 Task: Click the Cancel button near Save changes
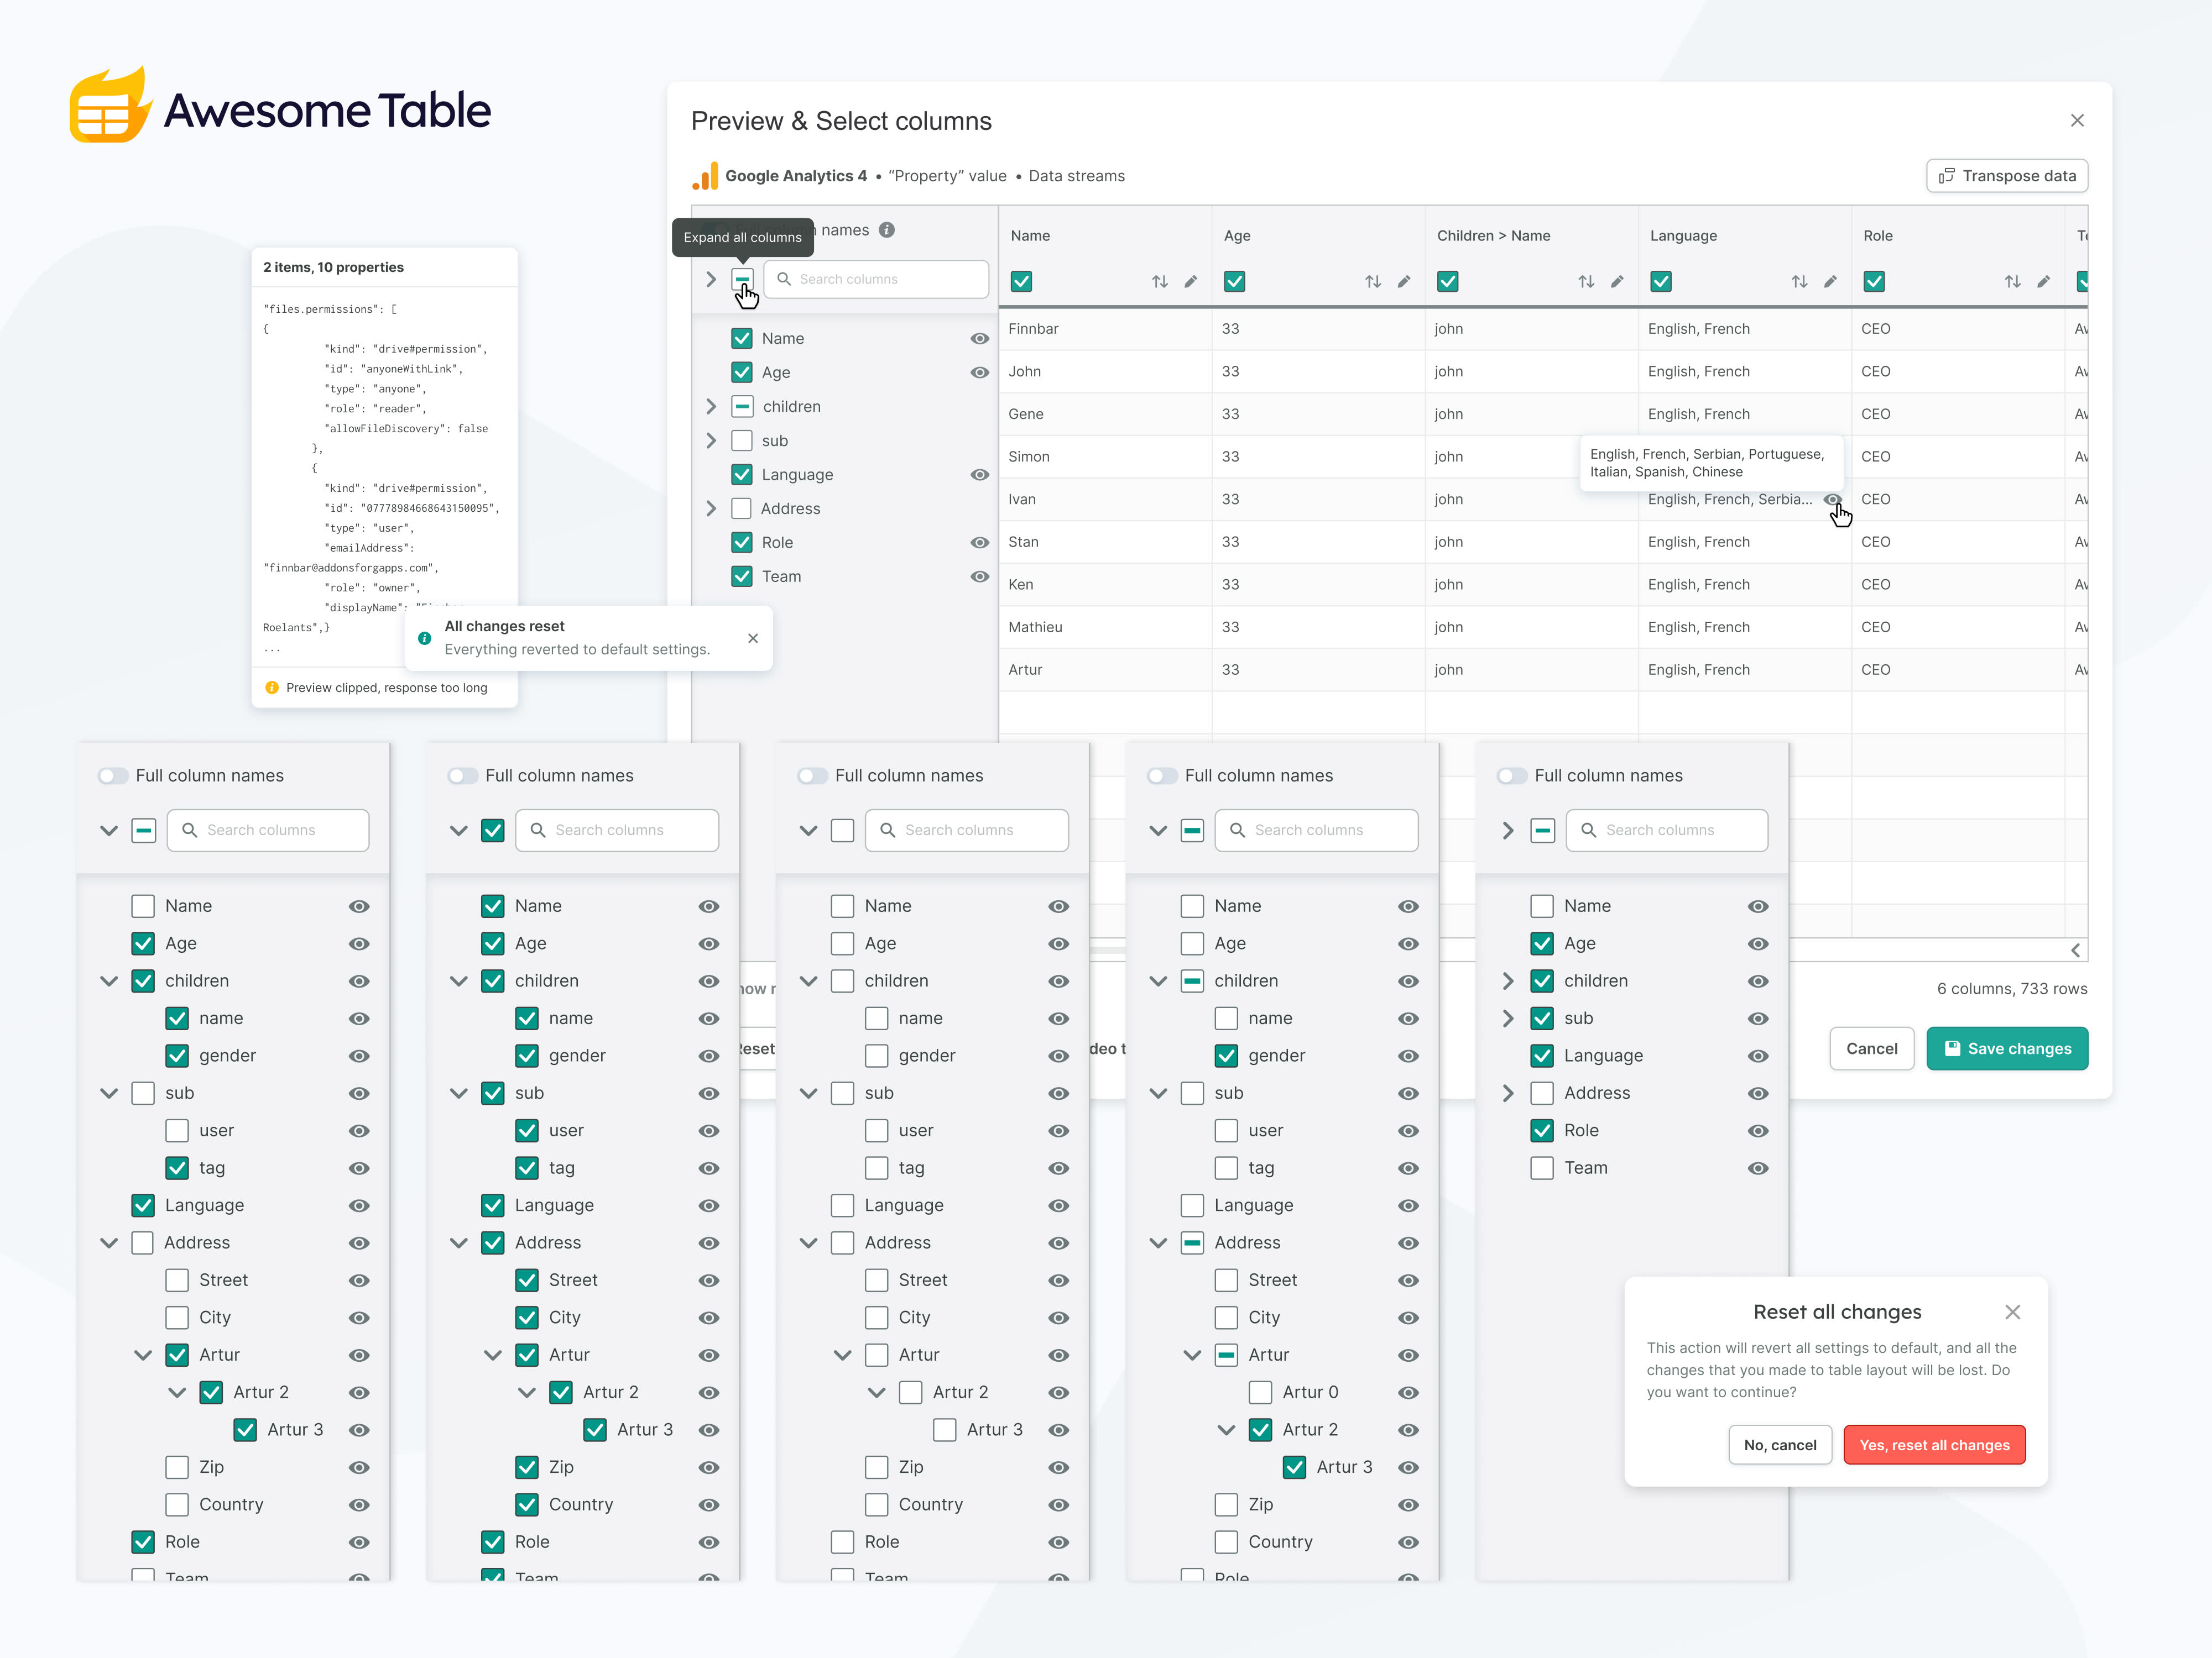pos(1871,1048)
